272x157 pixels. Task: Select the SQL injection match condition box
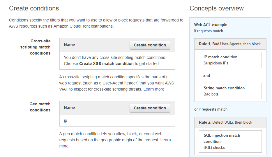click(230, 141)
